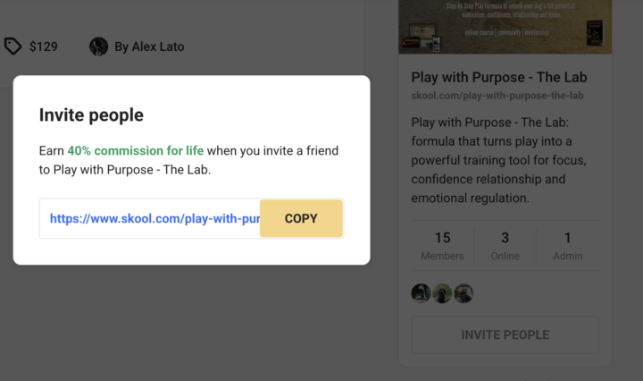View the 1 Admin count

(x=567, y=246)
